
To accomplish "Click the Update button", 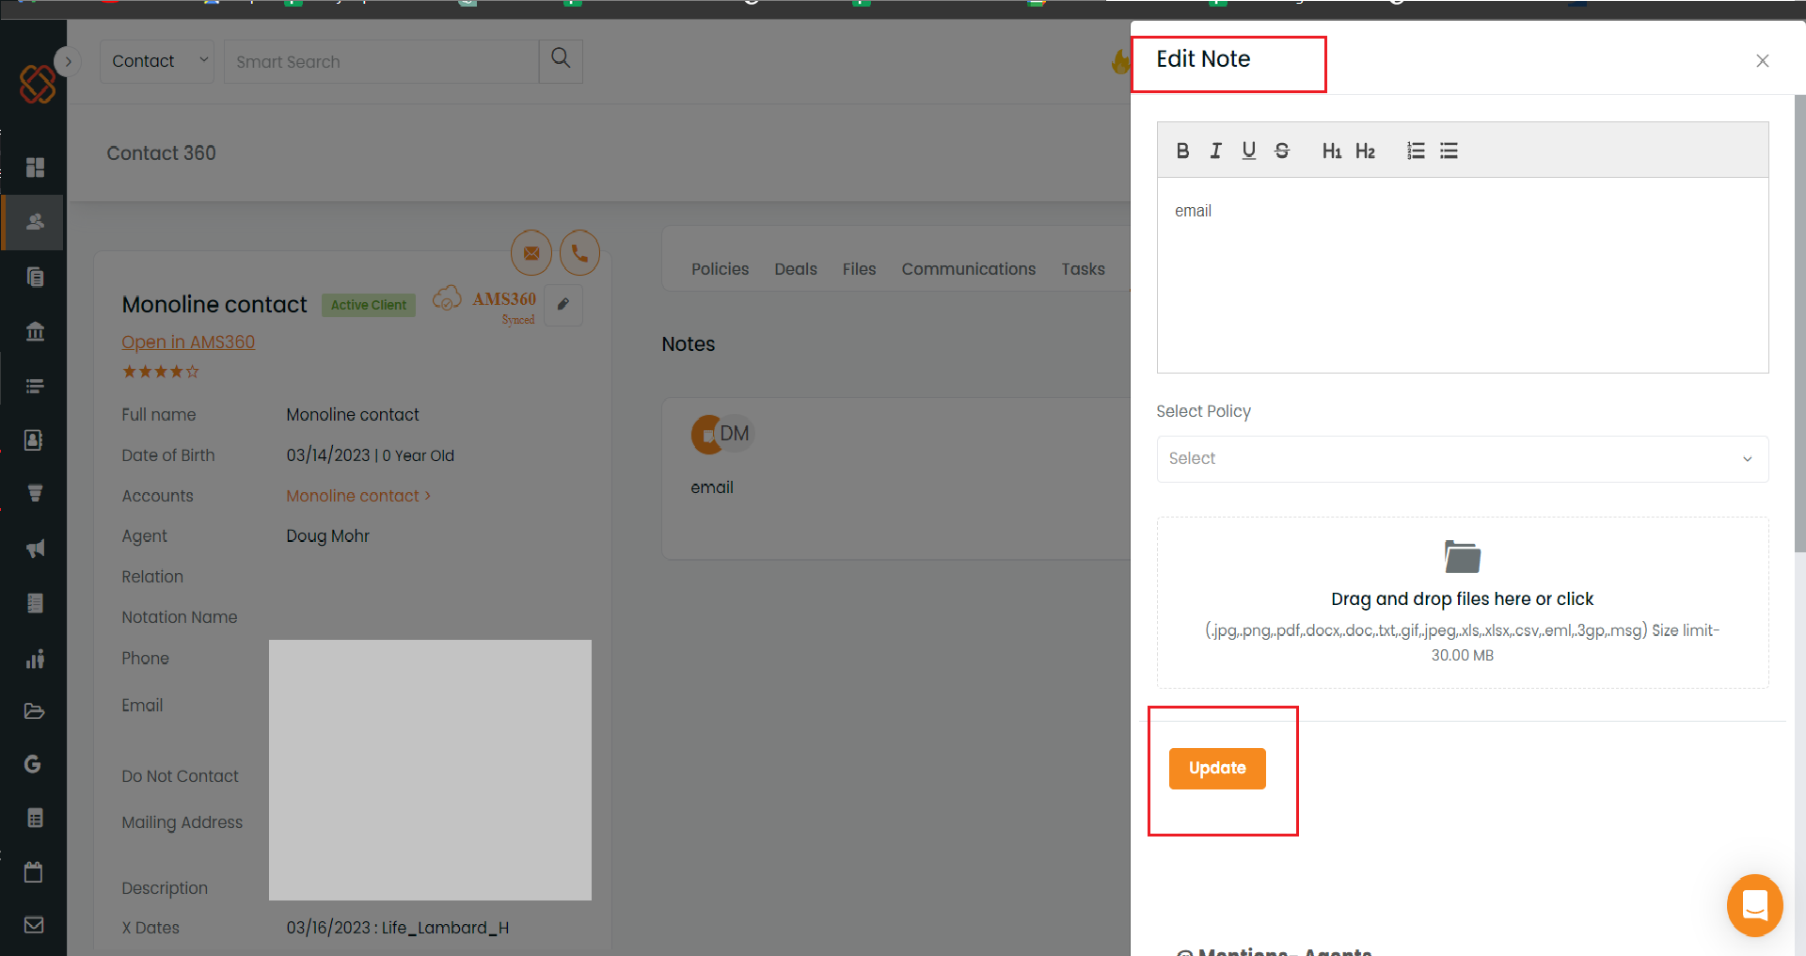I will tap(1217, 768).
